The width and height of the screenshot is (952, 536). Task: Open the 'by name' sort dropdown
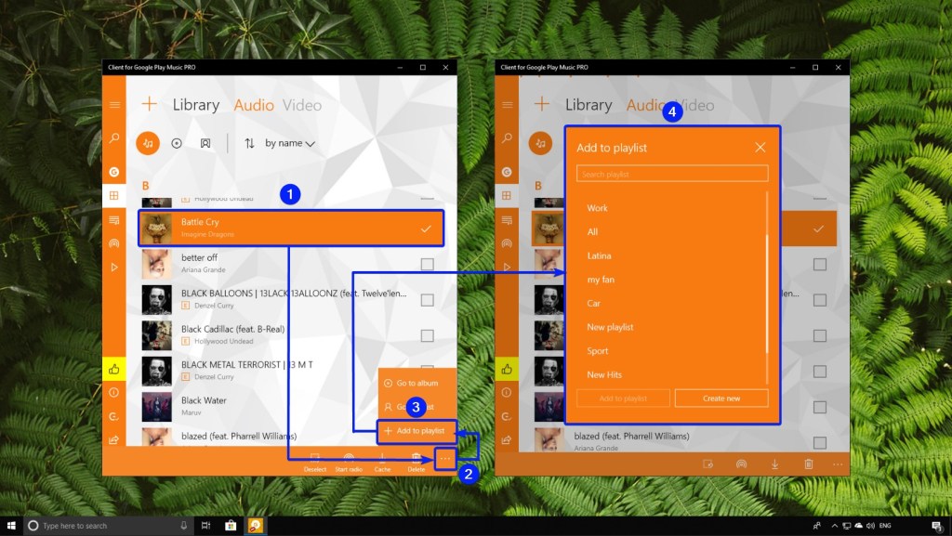pyautogui.click(x=290, y=143)
